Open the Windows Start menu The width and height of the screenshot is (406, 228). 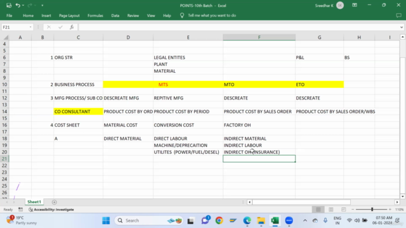point(106,220)
